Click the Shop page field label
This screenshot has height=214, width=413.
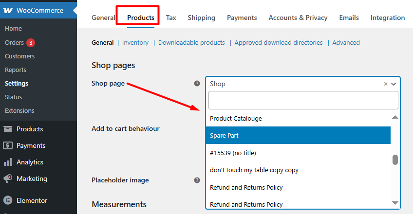[x=108, y=83]
